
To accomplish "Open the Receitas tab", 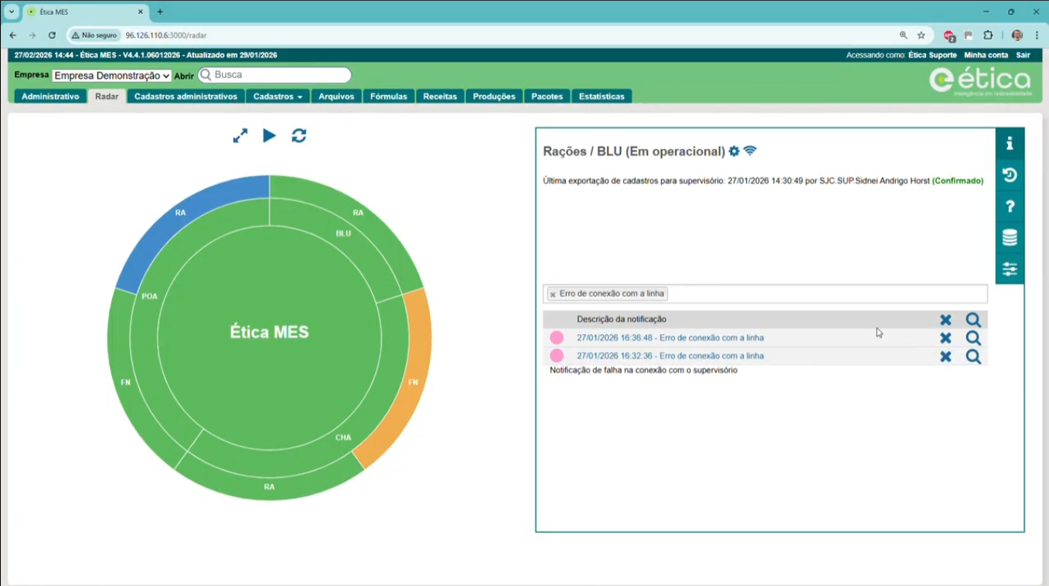I will 440,97.
